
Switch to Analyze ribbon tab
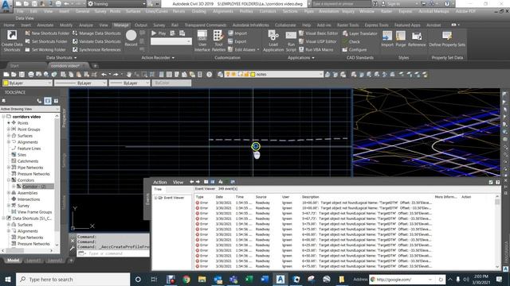click(x=86, y=25)
